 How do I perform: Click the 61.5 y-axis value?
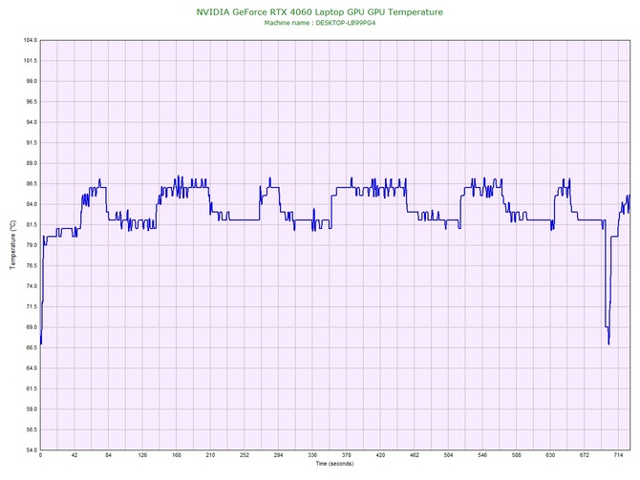tap(31, 388)
